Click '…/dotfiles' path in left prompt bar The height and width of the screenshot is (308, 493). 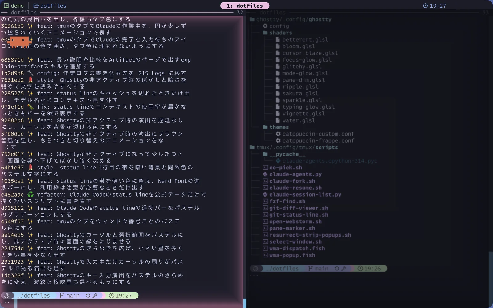tap(33, 295)
